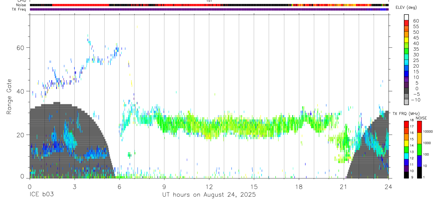Click the 15 tick label on the UT hours axis
Screen dimensions: 437x202
254,186
